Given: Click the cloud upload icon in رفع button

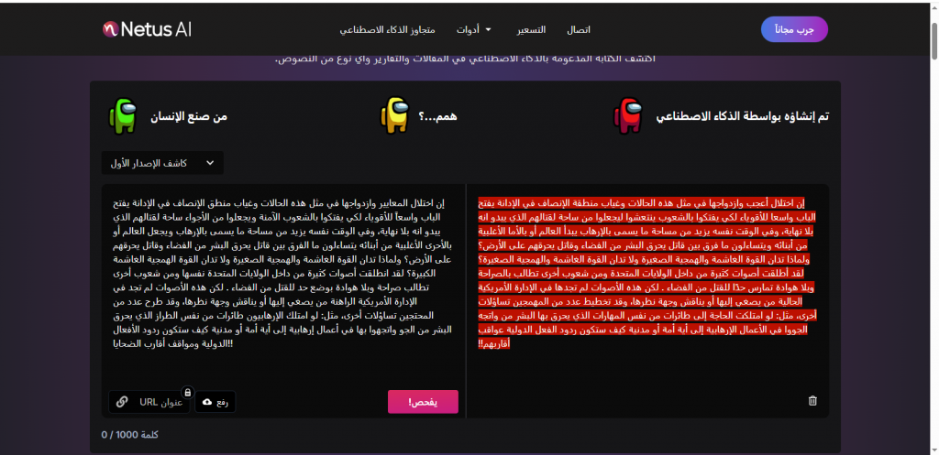Looking at the screenshot, I should tap(207, 402).
